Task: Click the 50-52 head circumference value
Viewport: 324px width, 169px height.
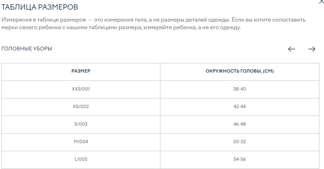Action: pyautogui.click(x=240, y=141)
